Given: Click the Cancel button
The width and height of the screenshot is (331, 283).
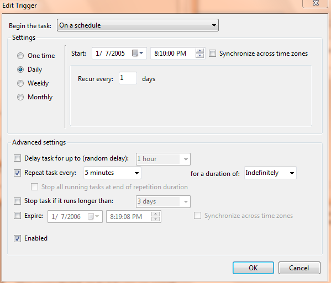Looking at the screenshot, I should [x=299, y=268].
